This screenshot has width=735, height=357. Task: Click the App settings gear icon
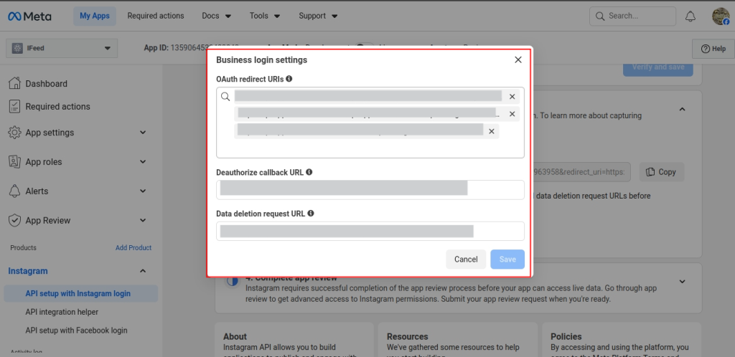point(14,133)
